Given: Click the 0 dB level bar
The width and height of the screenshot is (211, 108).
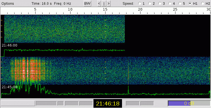Looking at the screenshot, I should 189,103.
